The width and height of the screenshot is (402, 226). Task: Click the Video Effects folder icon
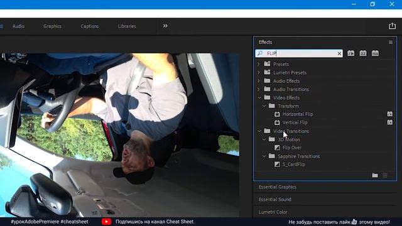tap(267, 97)
